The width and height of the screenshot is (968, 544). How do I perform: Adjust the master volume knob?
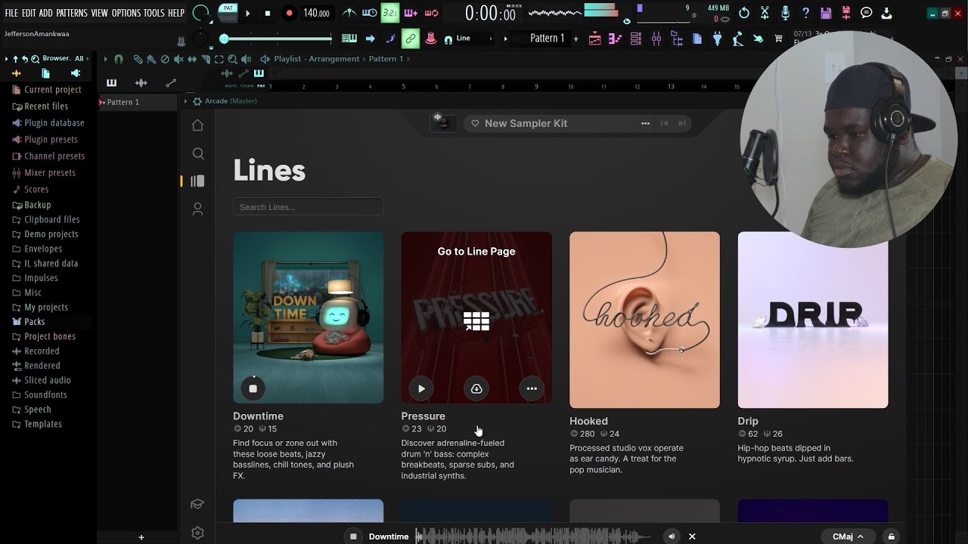201,13
